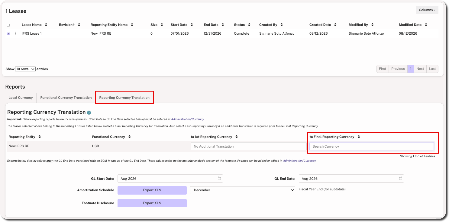The image size is (449, 222).
Task: Switch to the Local Currency tab
Action: tap(21, 98)
